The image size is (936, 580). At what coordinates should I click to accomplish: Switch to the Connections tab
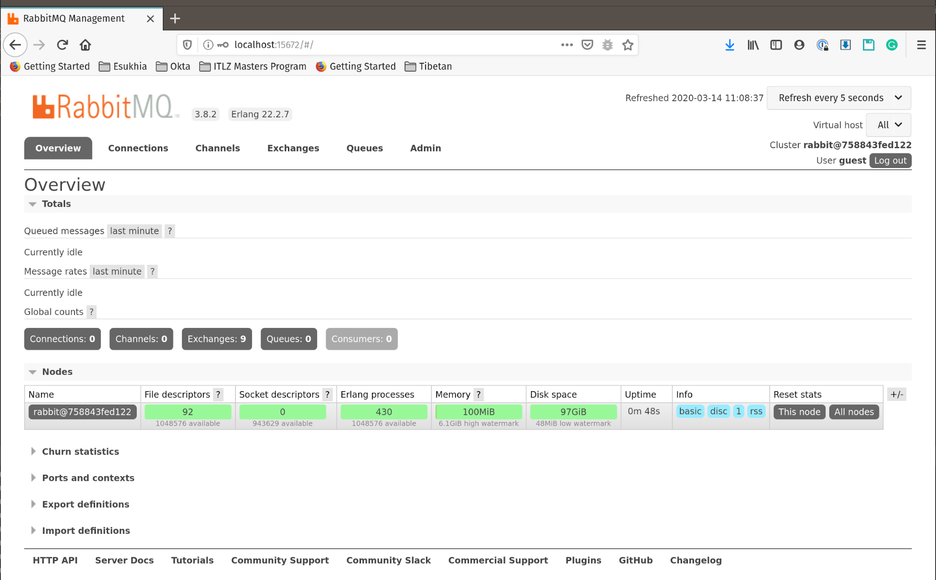coord(138,148)
